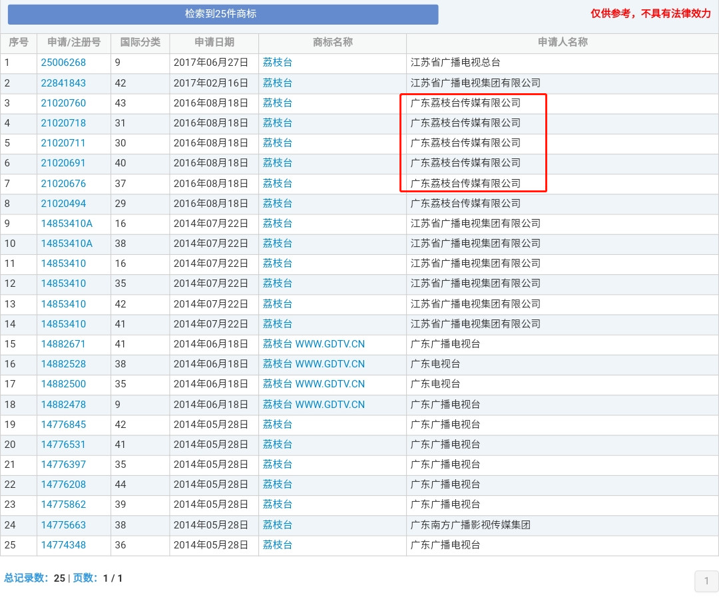Click the 国际分类 column header
The width and height of the screenshot is (719, 613).
(x=140, y=42)
